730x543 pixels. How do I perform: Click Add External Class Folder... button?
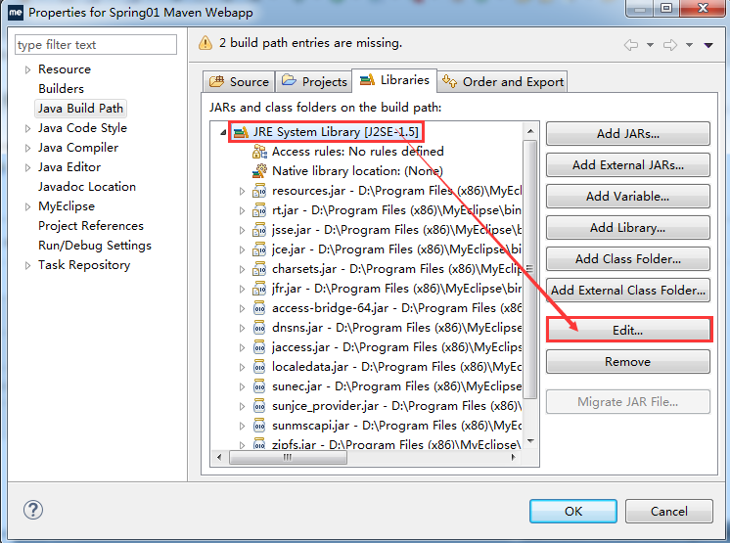pyautogui.click(x=628, y=291)
